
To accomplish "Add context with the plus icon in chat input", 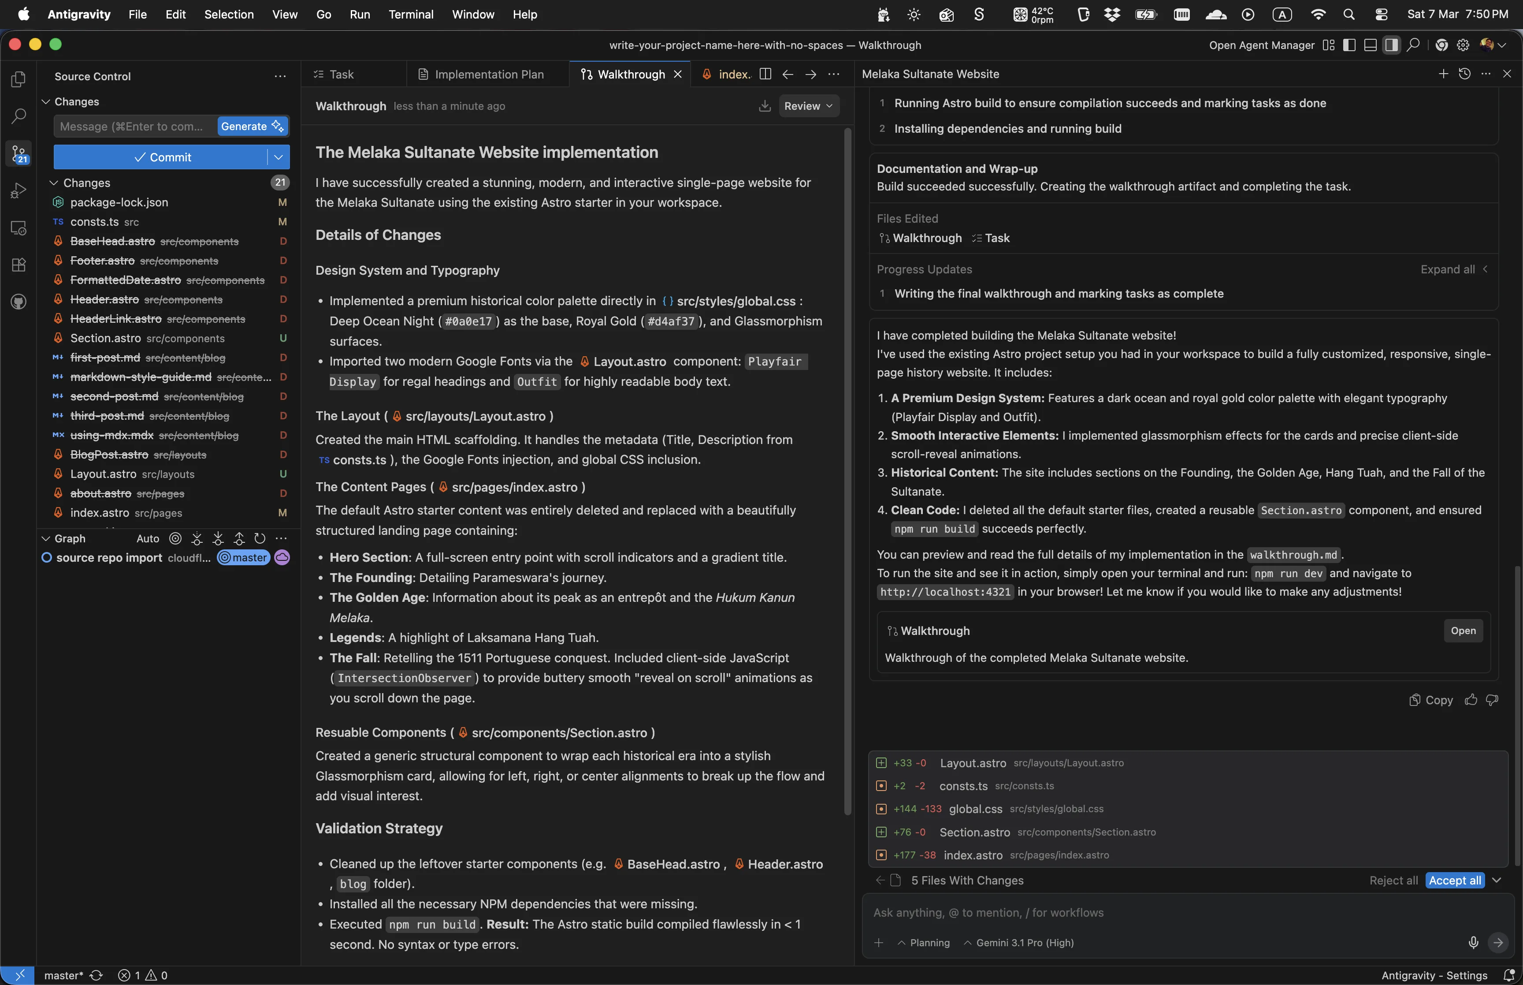I will [x=879, y=943].
